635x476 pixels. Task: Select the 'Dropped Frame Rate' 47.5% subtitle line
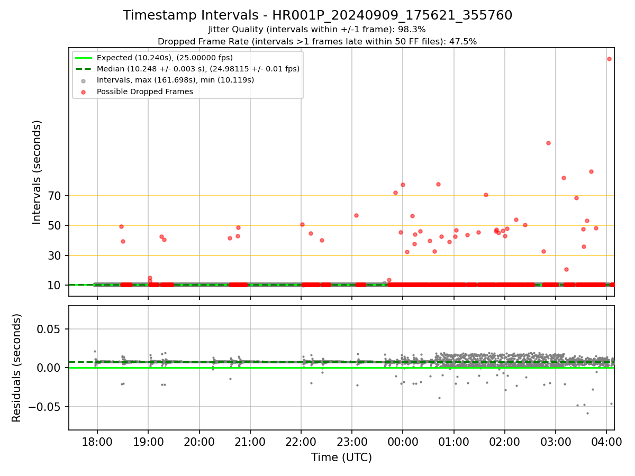317,41
